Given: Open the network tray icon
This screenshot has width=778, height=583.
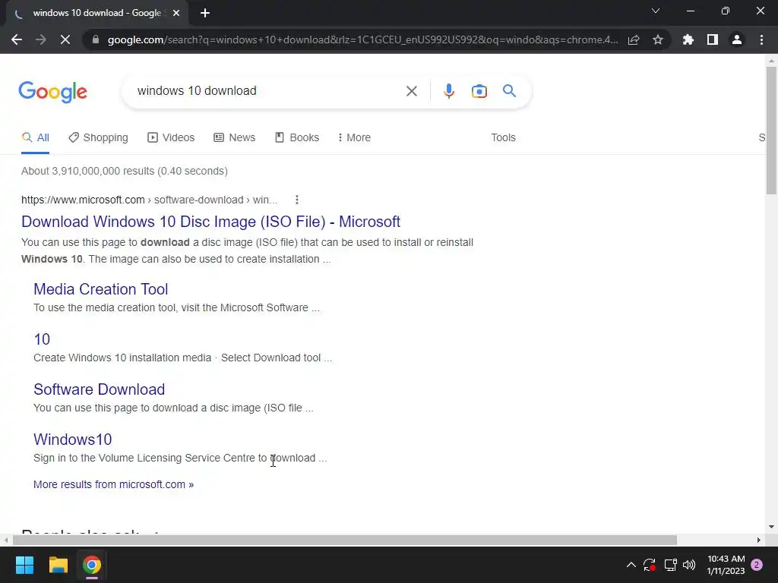Looking at the screenshot, I should pos(670,565).
